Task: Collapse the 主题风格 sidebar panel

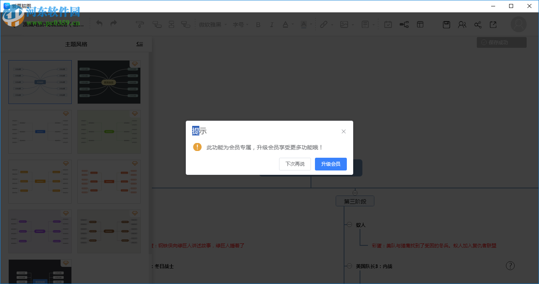Action: [140, 44]
